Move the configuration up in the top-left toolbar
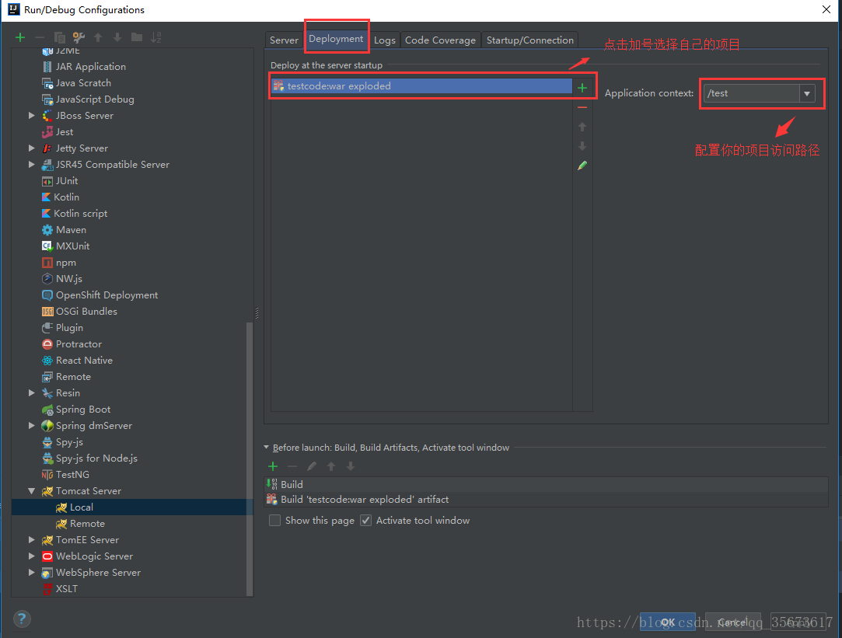842x638 pixels. 98,37
